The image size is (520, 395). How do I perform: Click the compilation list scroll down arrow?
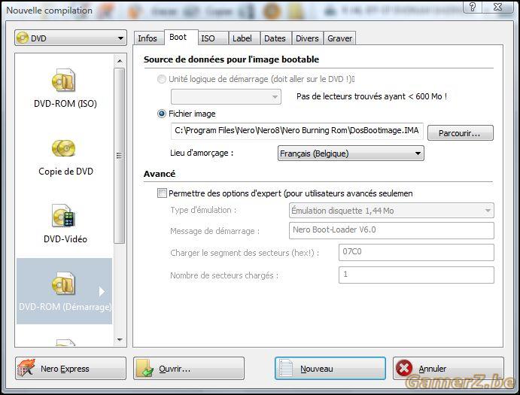coord(120,339)
